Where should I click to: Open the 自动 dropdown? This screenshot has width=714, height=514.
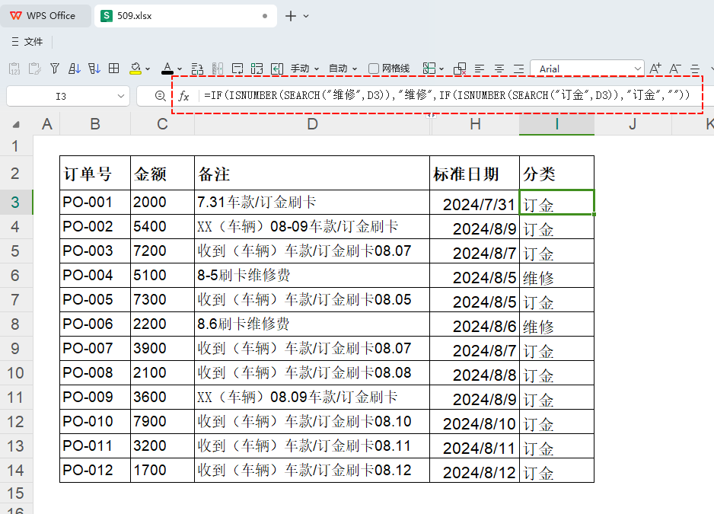tap(343, 69)
